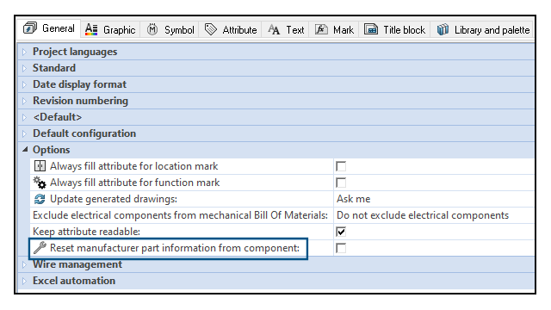Screen dimensions: 551x310
Task: Select the Keep attribute readable label
Action: [x=86, y=232]
